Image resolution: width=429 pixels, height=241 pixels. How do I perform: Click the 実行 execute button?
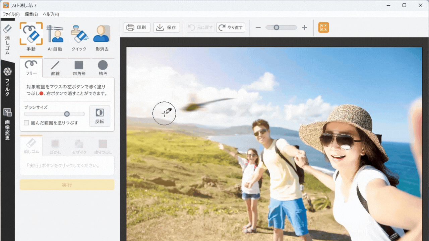[x=67, y=185]
